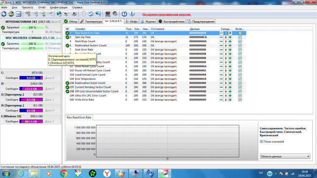Uncheck the enable box for Seek Error Rate
Screen dimensions: 317x178
click(240, 50)
